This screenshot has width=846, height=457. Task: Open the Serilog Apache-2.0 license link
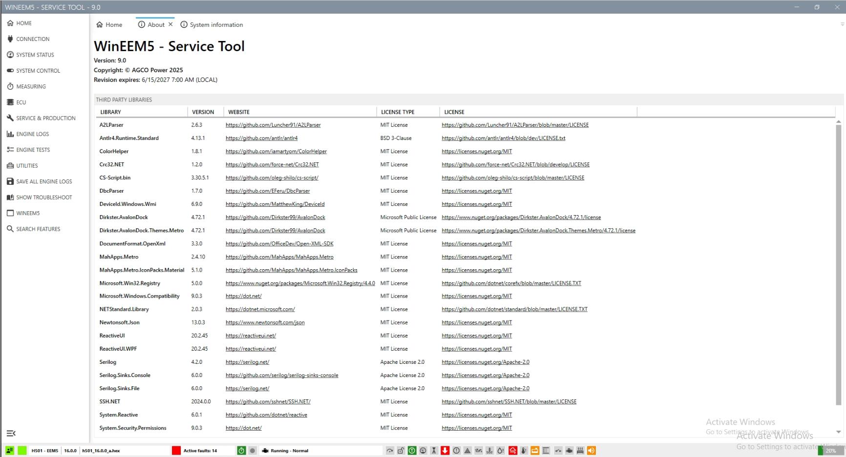click(485, 362)
